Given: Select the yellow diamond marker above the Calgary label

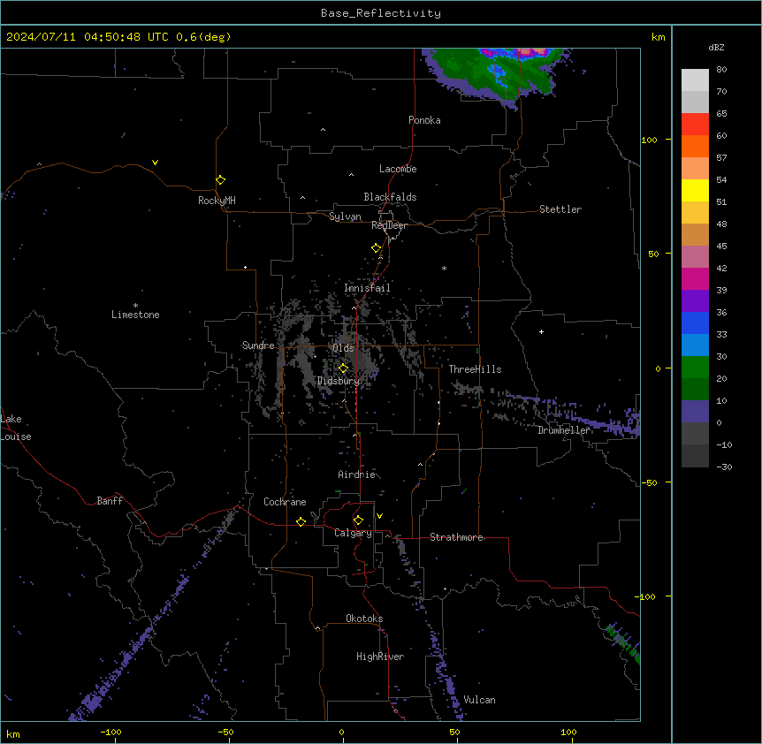Looking at the screenshot, I should [x=358, y=520].
